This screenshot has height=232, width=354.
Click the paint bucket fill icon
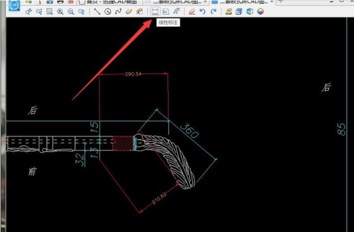pos(140,12)
